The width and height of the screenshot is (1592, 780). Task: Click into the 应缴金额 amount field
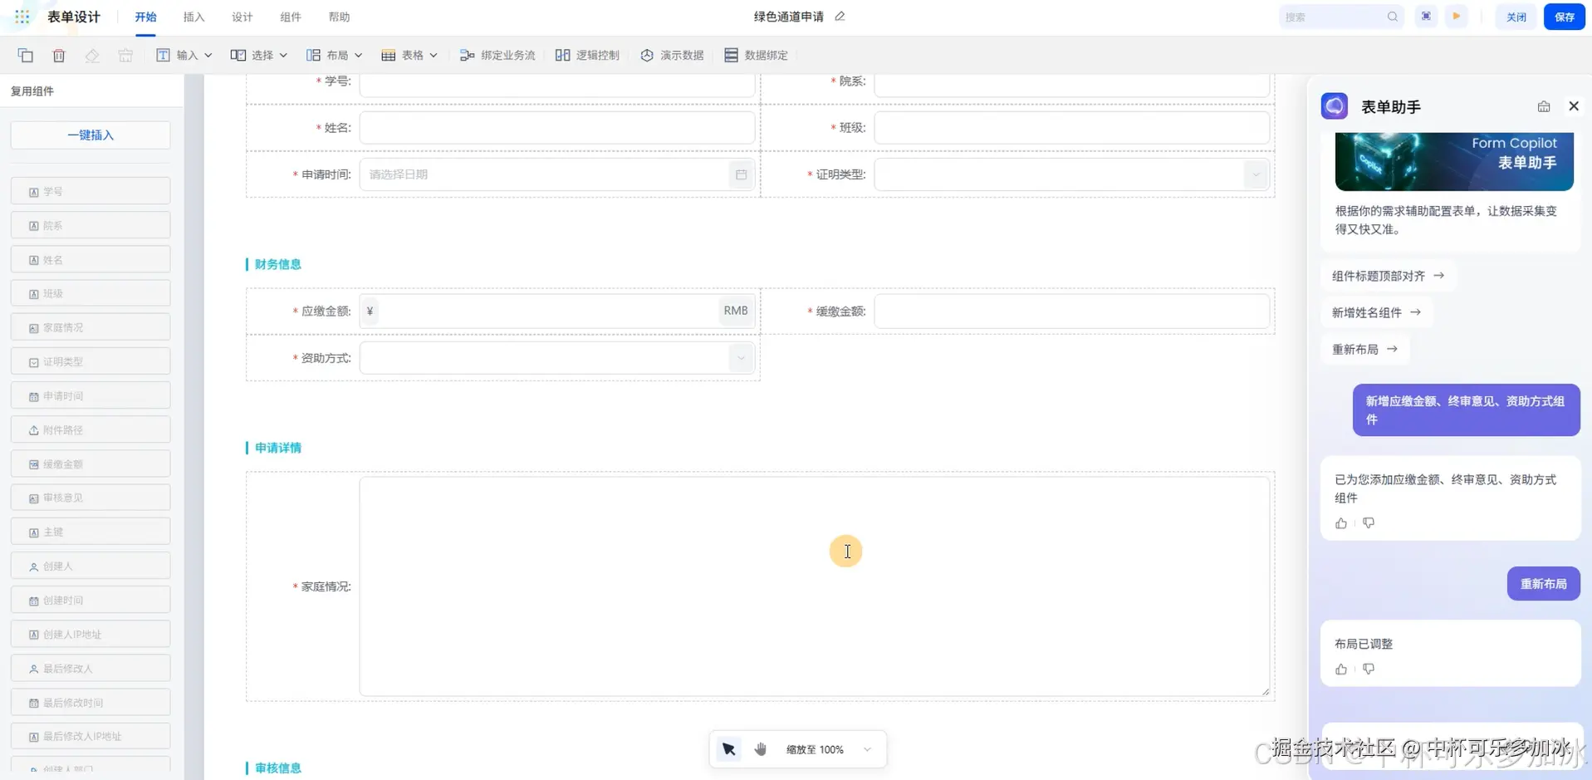point(557,311)
